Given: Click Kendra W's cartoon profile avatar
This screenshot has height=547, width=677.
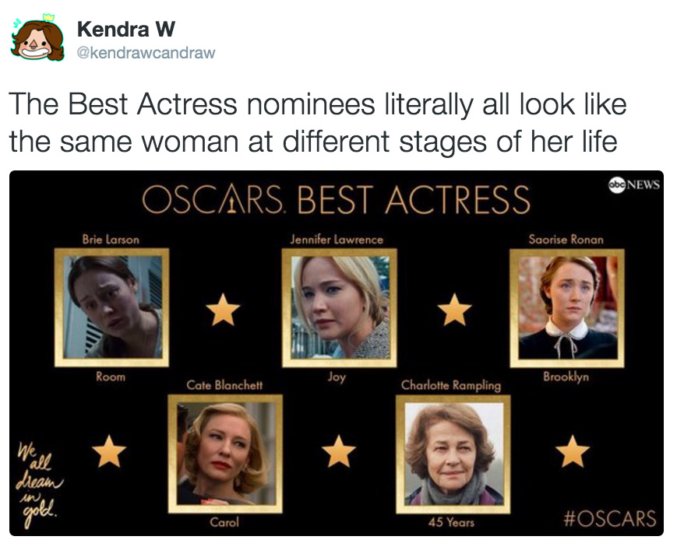Looking at the screenshot, I should coord(37,38).
